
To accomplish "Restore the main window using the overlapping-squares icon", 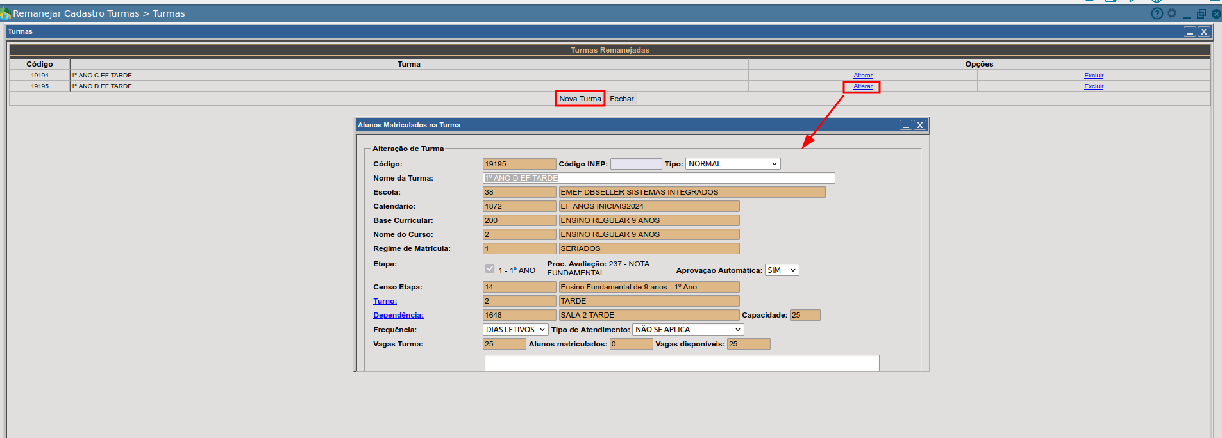I will 1201,13.
